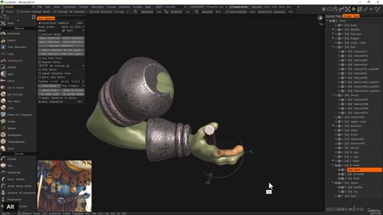Select the Snake tool

(11, 121)
